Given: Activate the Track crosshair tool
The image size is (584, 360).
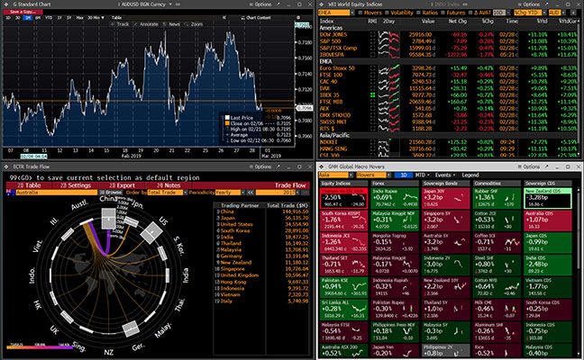Looking at the screenshot, I should (x=120, y=24).
